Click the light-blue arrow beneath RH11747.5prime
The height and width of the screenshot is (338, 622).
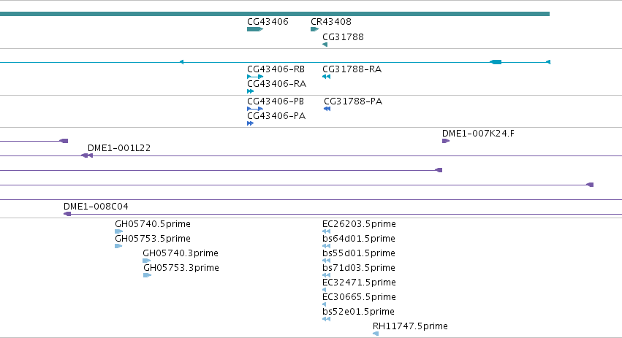coord(376,334)
